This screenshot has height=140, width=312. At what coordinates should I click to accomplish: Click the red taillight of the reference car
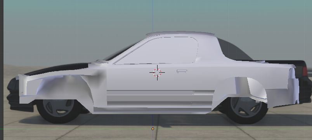tap(305, 72)
